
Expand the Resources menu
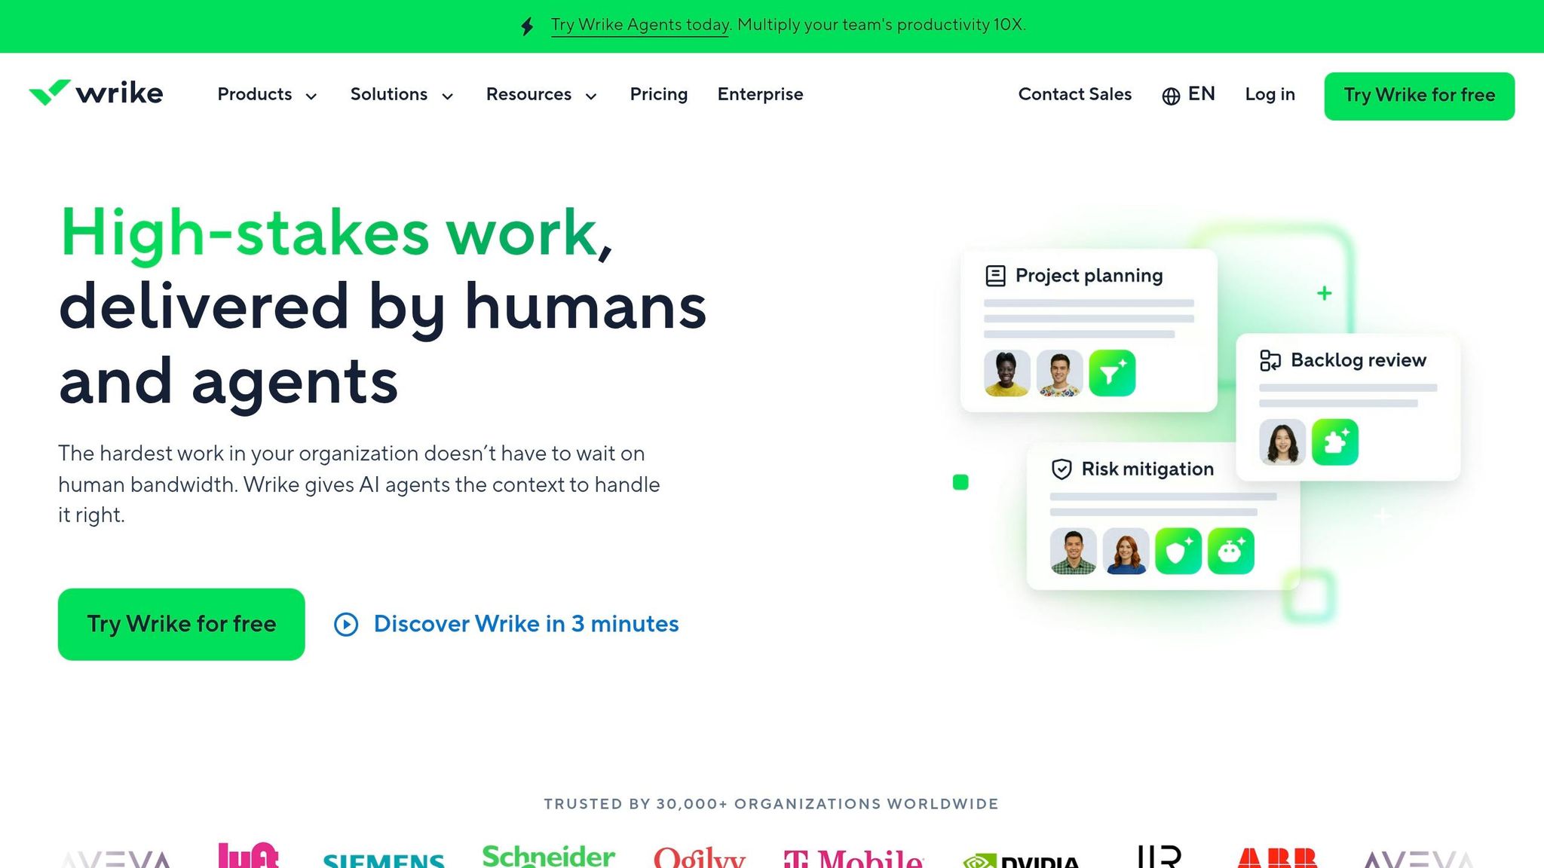(541, 95)
